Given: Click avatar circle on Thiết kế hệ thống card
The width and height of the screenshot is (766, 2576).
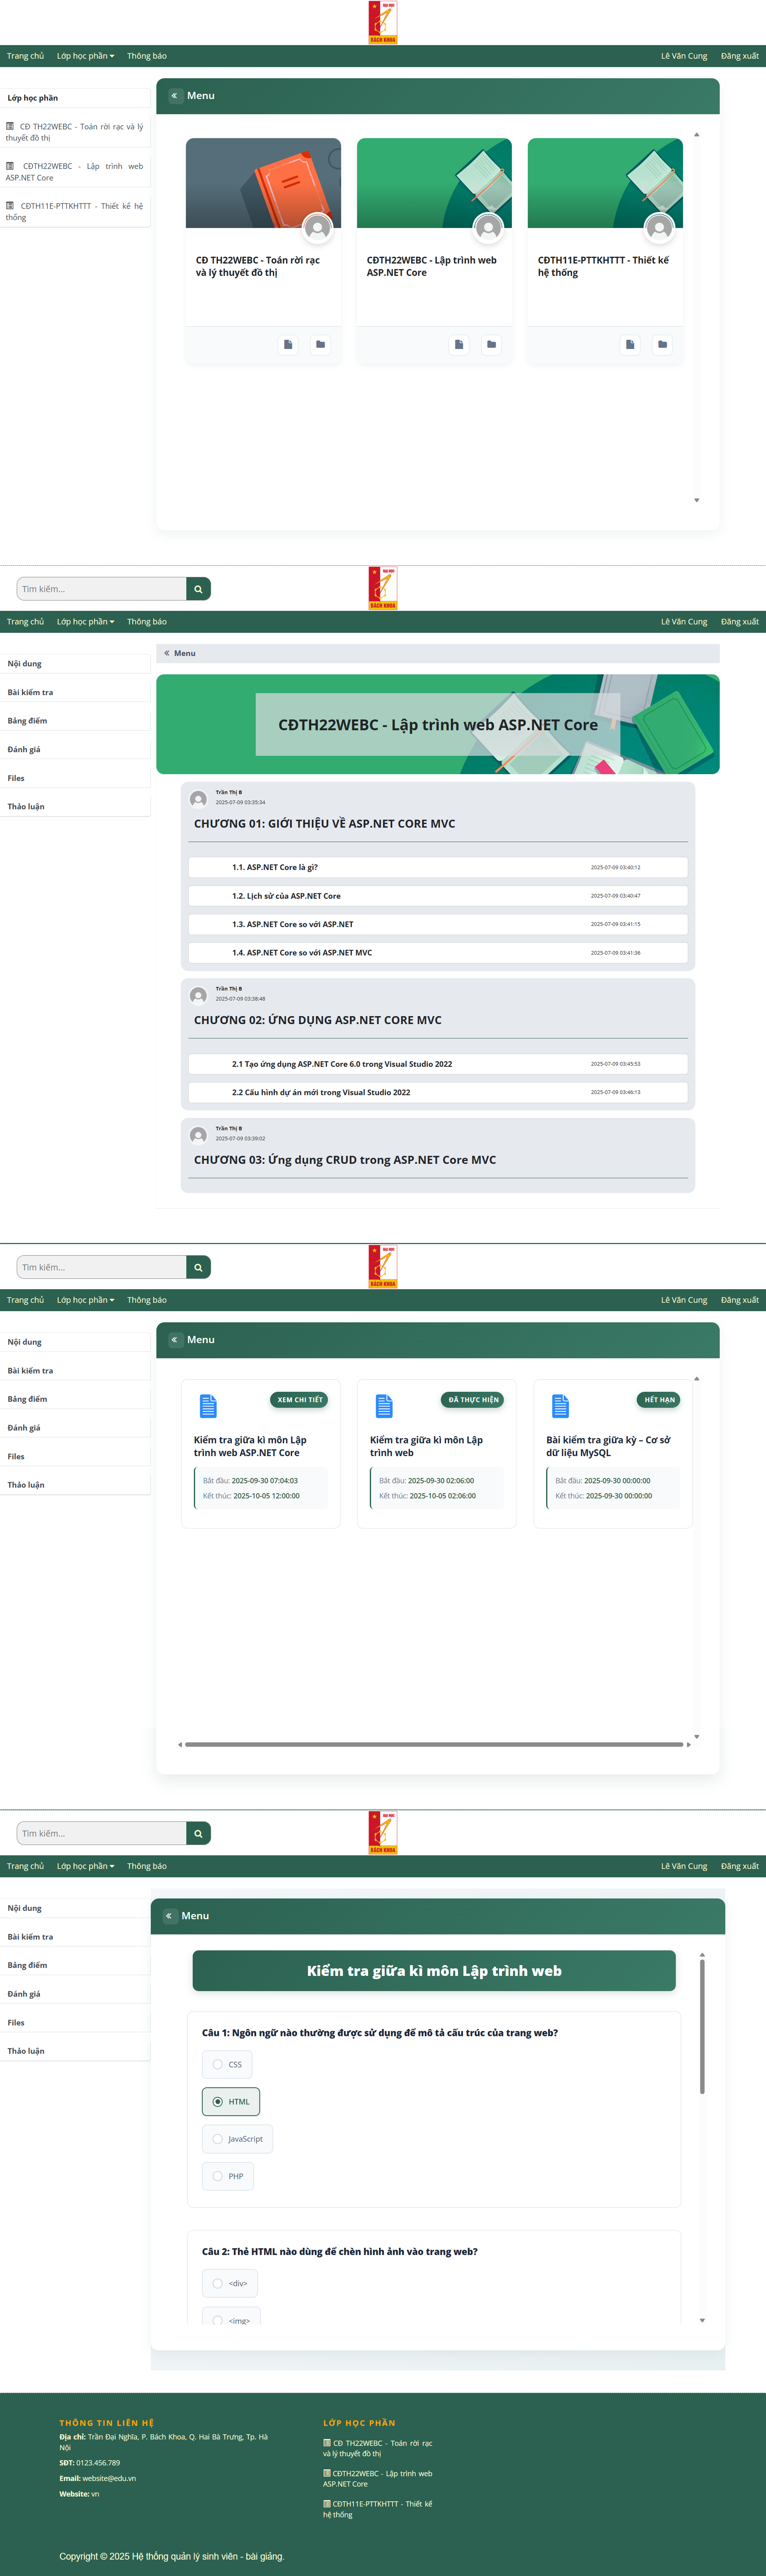Looking at the screenshot, I should [659, 227].
